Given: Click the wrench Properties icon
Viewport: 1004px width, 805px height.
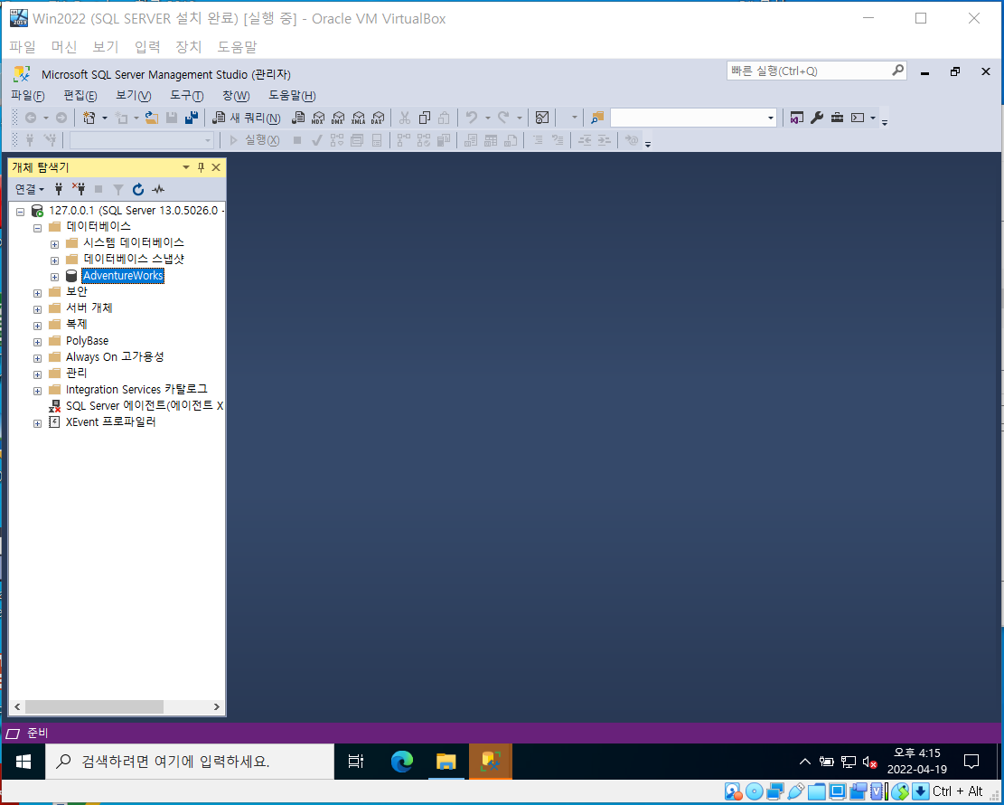Looking at the screenshot, I should coord(816,118).
